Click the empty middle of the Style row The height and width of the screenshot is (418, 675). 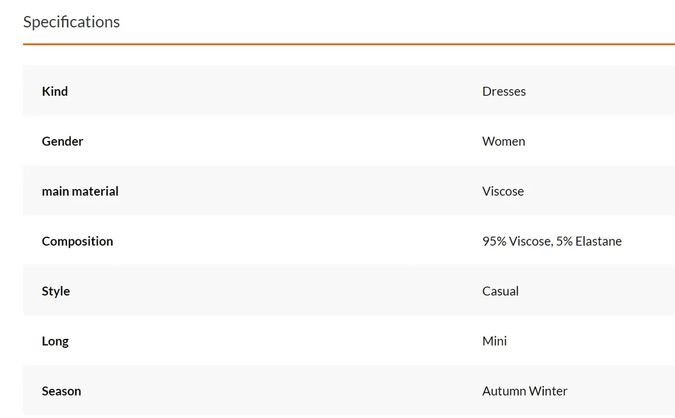(276, 290)
